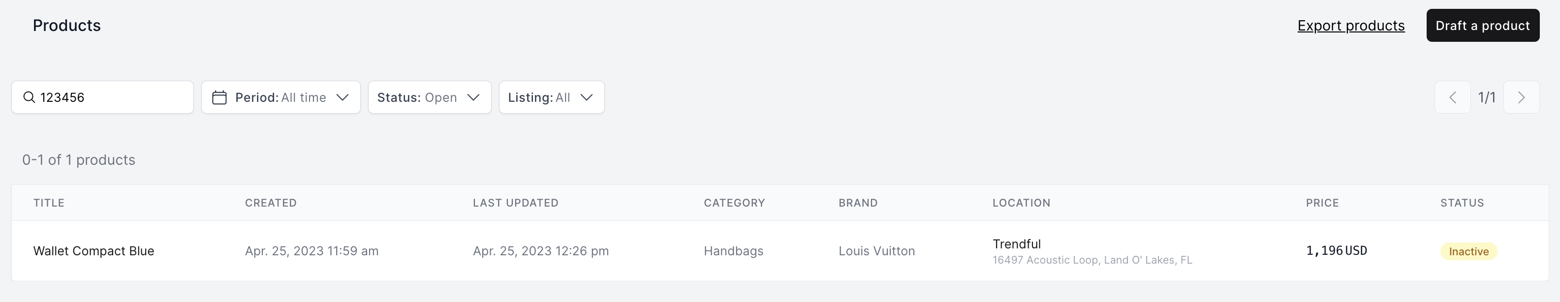Go to the previous page arrow
Image resolution: width=1560 pixels, height=302 pixels.
[x=1452, y=97]
